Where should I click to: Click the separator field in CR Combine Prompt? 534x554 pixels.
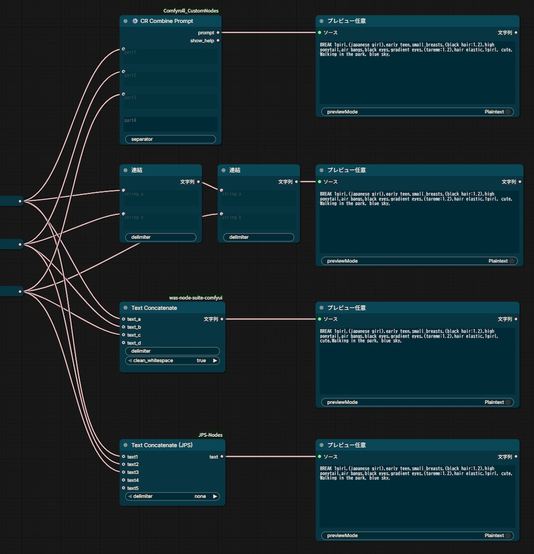(x=171, y=139)
